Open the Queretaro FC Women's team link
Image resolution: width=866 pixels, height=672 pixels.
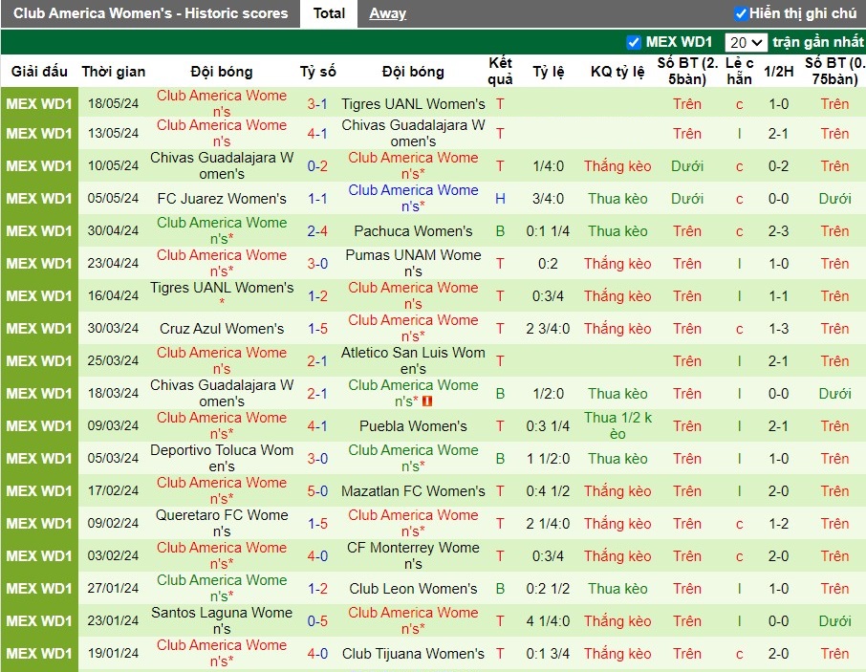click(x=222, y=523)
